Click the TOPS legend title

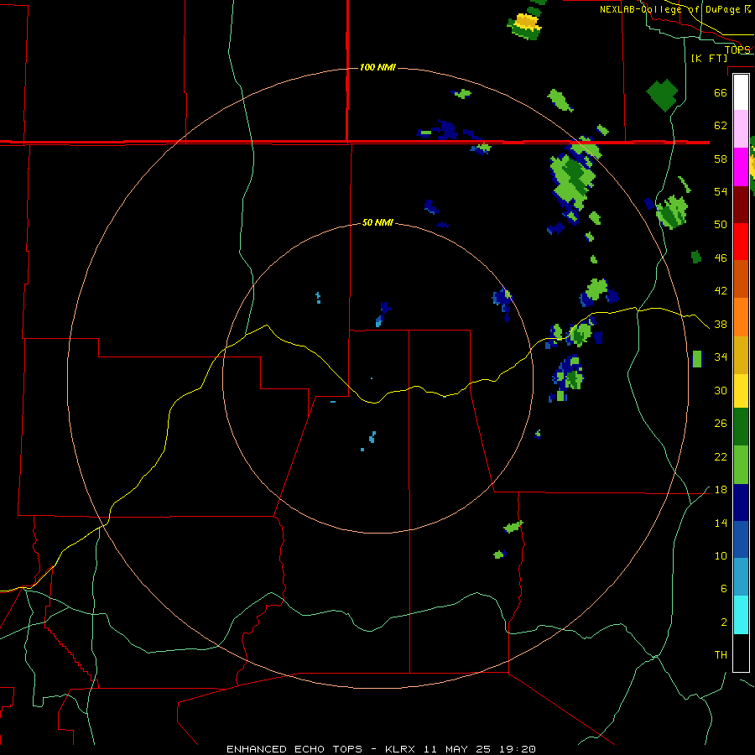(x=737, y=49)
